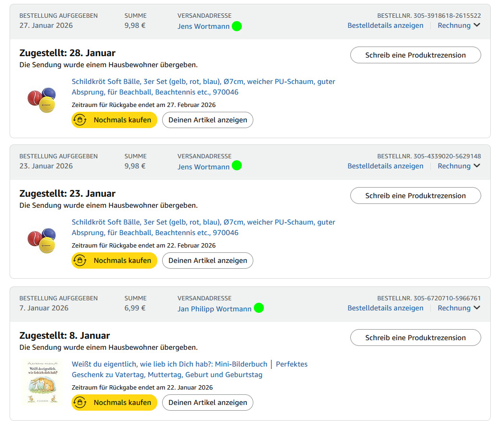Expand Rechnung dropdown for order 305-3918618-2615522
Screen dimensions: 498x427
[x=459, y=25]
